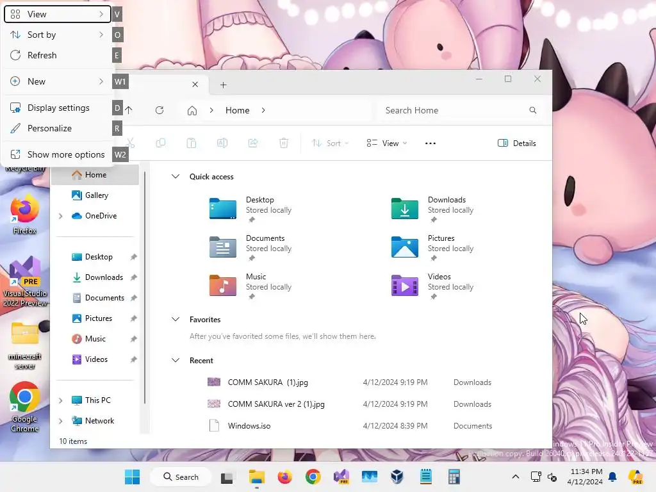Close the File Explorer tab
Image resolution: width=656 pixels, height=492 pixels.
pyautogui.click(x=195, y=85)
